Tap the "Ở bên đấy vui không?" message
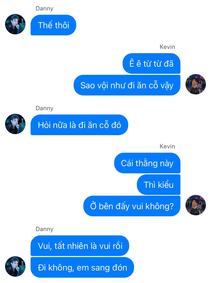 click(132, 206)
